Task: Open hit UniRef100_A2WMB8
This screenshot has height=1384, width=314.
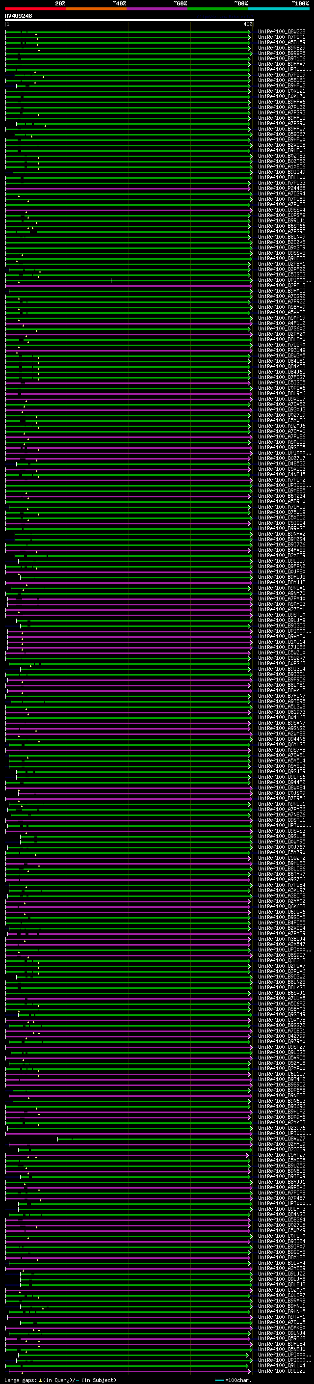Action: [x=282, y=734]
